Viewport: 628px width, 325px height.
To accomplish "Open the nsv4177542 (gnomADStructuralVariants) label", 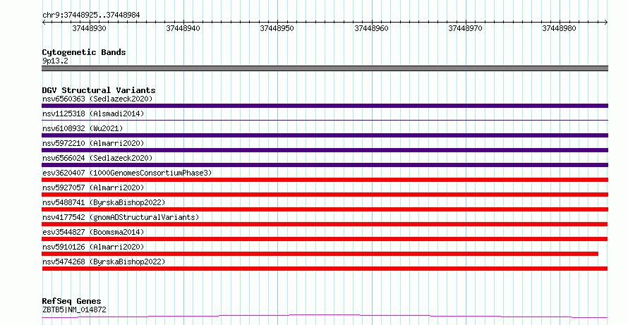I will pyautogui.click(x=121, y=217).
